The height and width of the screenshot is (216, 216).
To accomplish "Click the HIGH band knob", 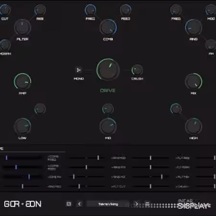I will point(193,126).
